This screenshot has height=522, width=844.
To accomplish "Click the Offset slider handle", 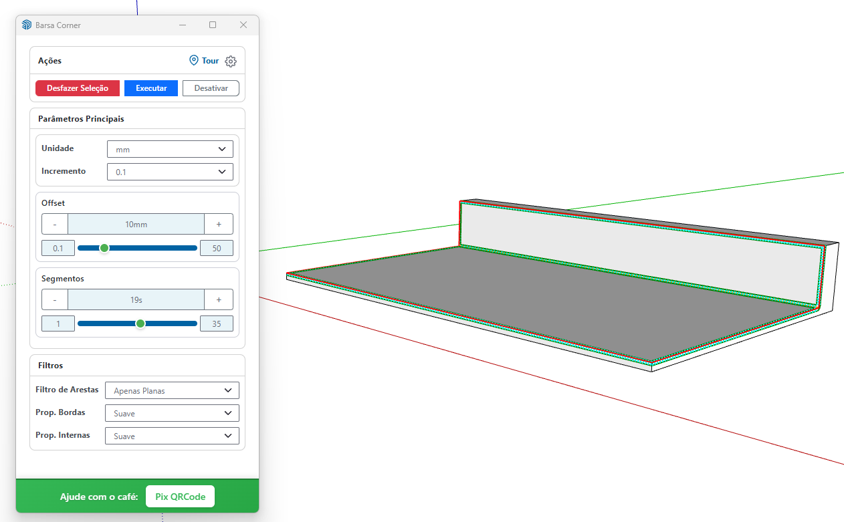I will click(104, 248).
